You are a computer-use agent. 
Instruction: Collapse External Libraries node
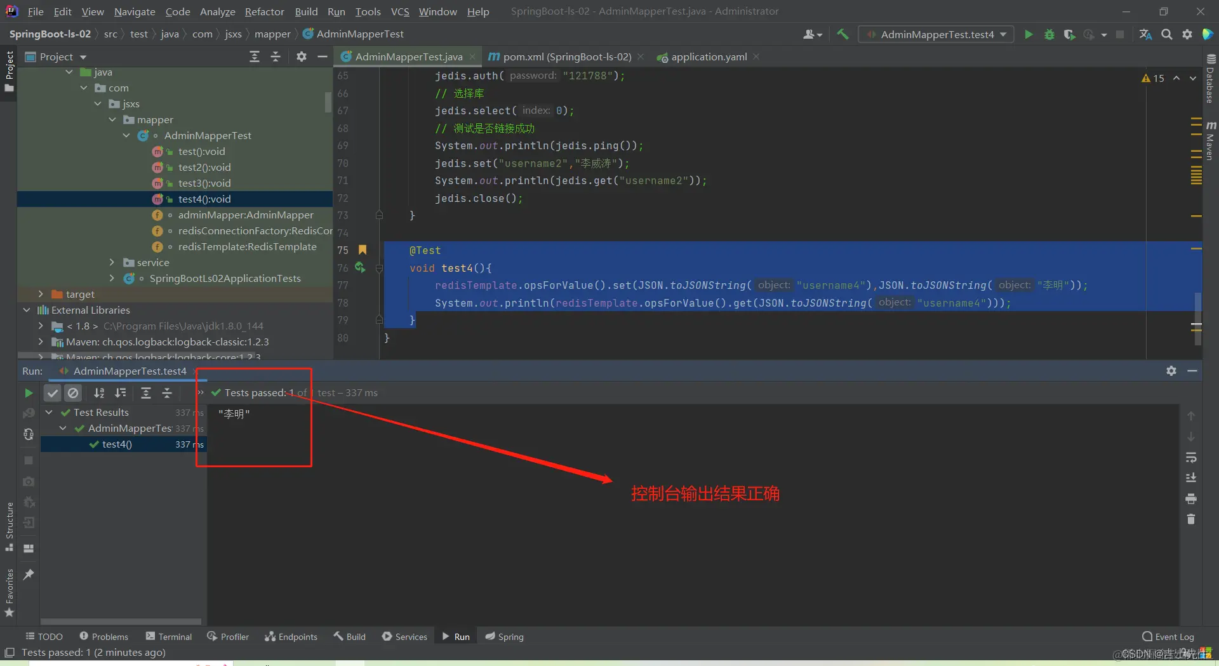pyautogui.click(x=27, y=310)
